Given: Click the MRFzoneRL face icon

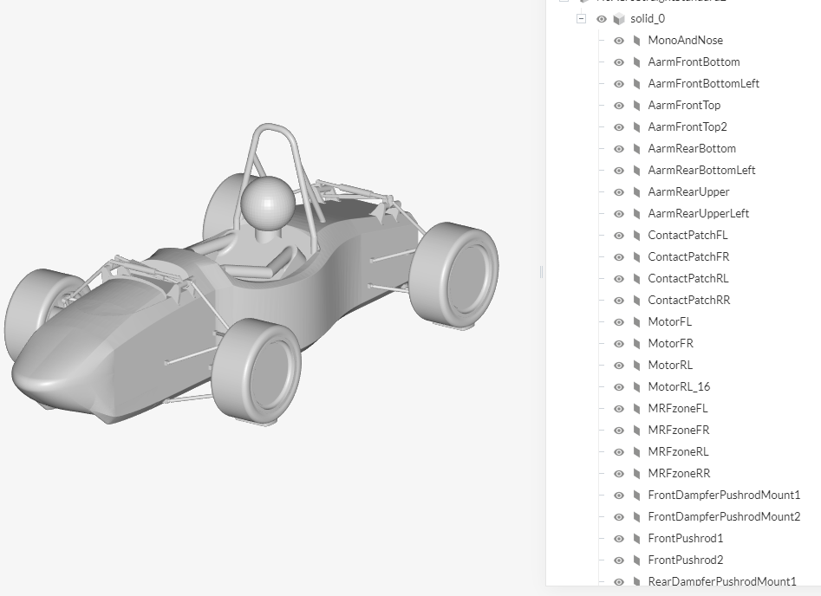Looking at the screenshot, I should click(636, 452).
